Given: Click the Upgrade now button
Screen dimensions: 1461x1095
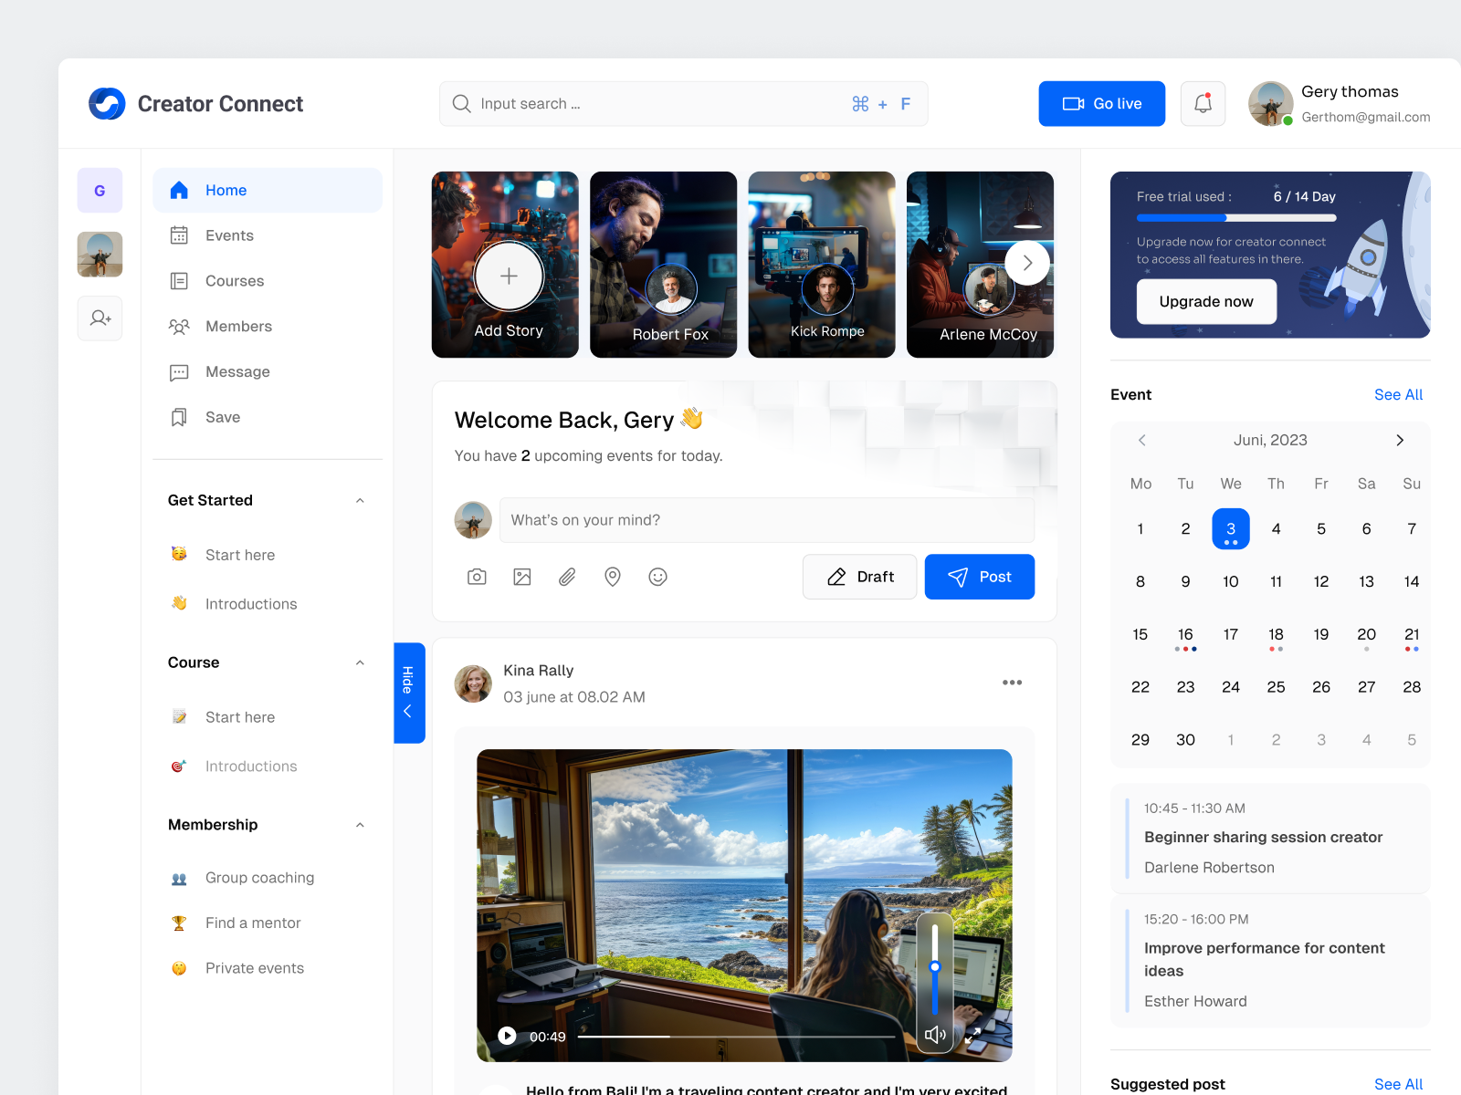Looking at the screenshot, I should click(x=1206, y=301).
